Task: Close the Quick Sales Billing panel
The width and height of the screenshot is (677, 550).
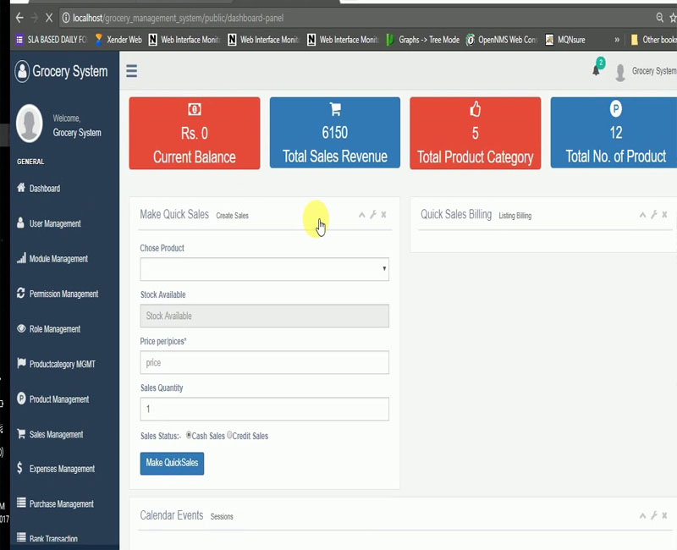Action: [664, 214]
